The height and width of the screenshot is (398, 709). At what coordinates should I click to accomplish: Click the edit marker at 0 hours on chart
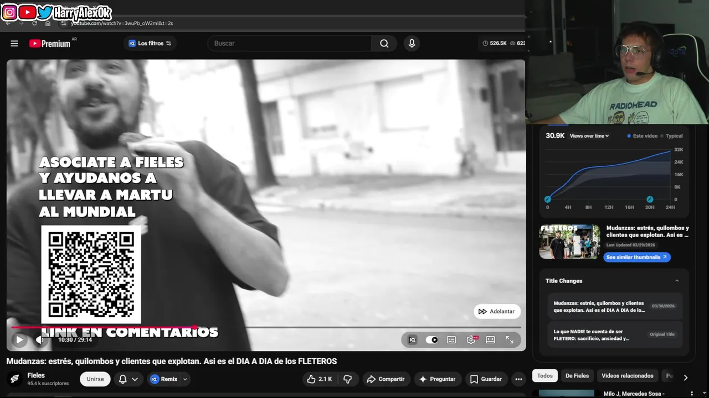(x=547, y=199)
